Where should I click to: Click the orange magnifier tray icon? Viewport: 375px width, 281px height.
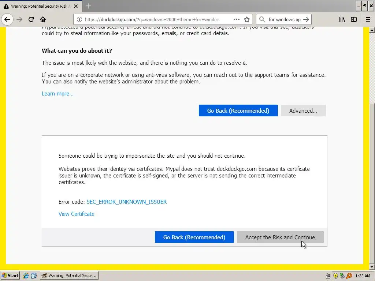(349, 276)
